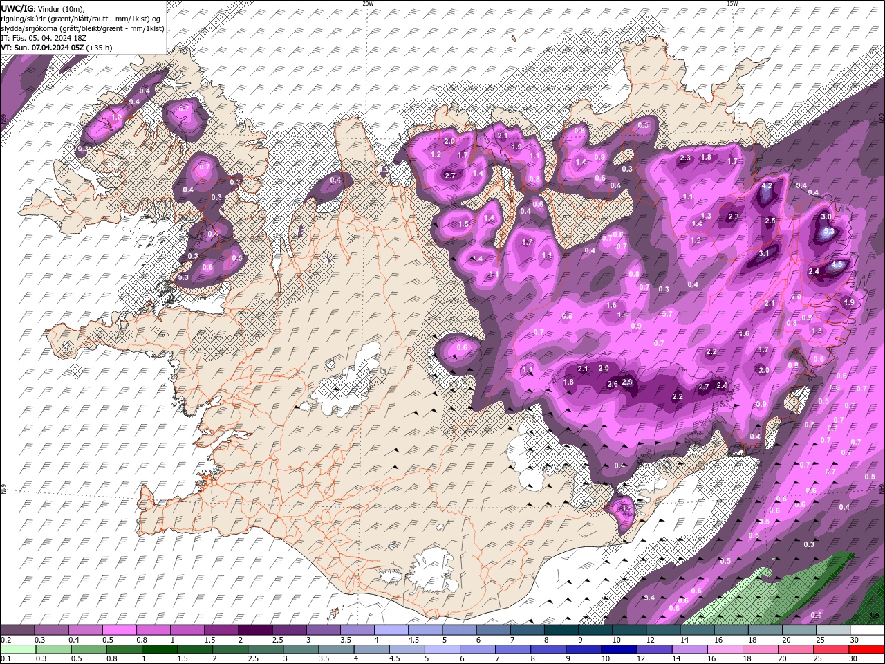Image resolution: width=885 pixels, height=664 pixels.
Task: Click the '0.2' label in the top legend row
Action: click(x=6, y=640)
